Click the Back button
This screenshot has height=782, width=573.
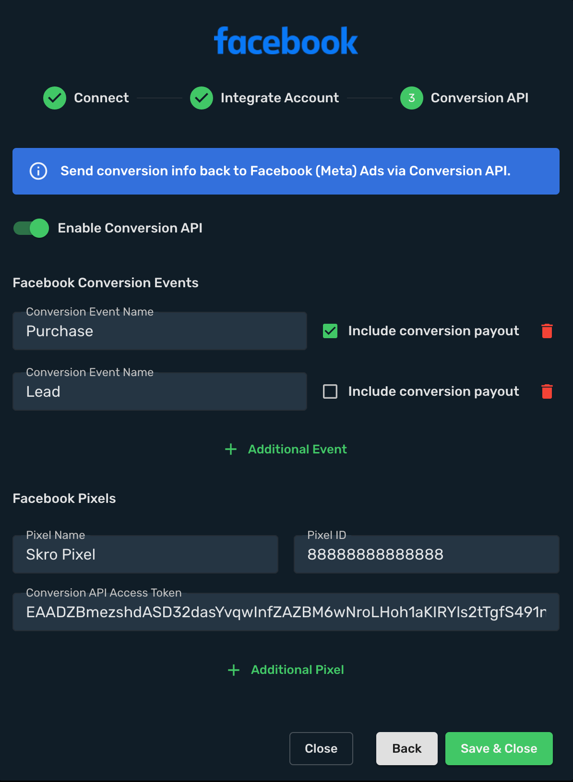[407, 748]
